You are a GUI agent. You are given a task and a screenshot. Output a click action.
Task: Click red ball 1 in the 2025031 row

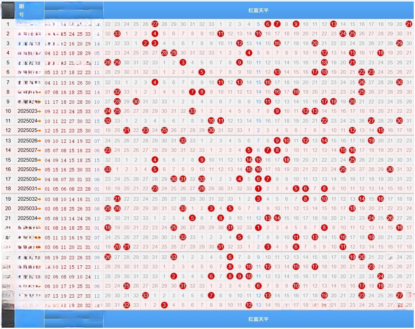tap(258, 189)
